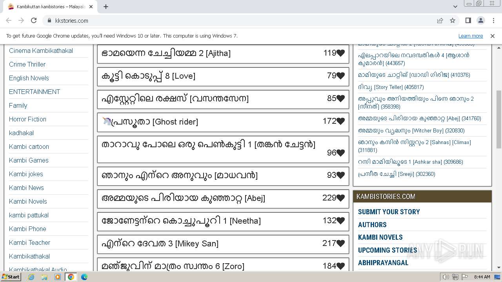Open kambi pattukal category
The height and width of the screenshot is (282, 502).
click(x=29, y=215)
